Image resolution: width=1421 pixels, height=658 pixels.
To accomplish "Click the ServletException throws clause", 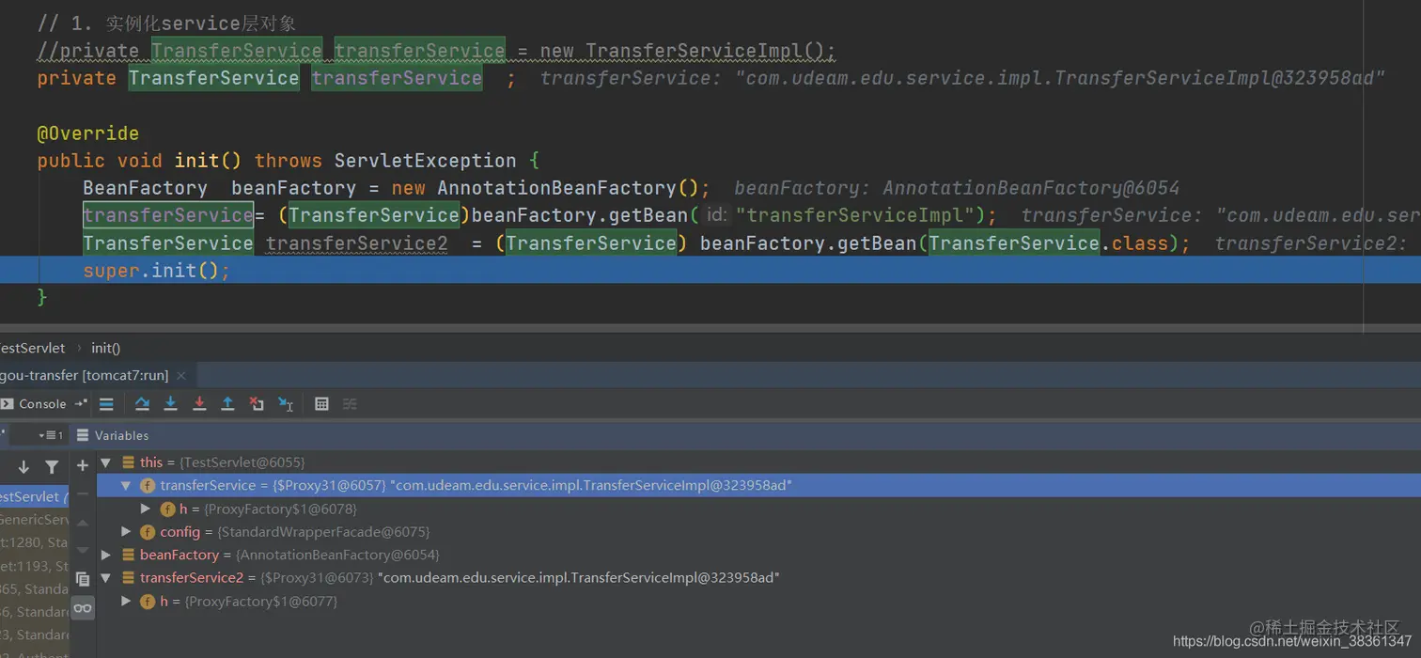I will pos(425,161).
